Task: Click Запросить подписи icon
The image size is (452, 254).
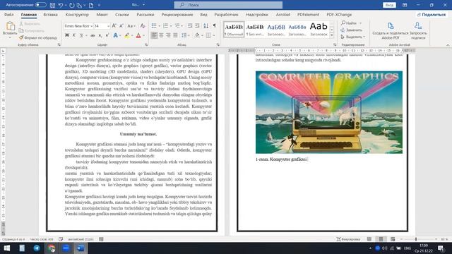Action: (x=418, y=31)
